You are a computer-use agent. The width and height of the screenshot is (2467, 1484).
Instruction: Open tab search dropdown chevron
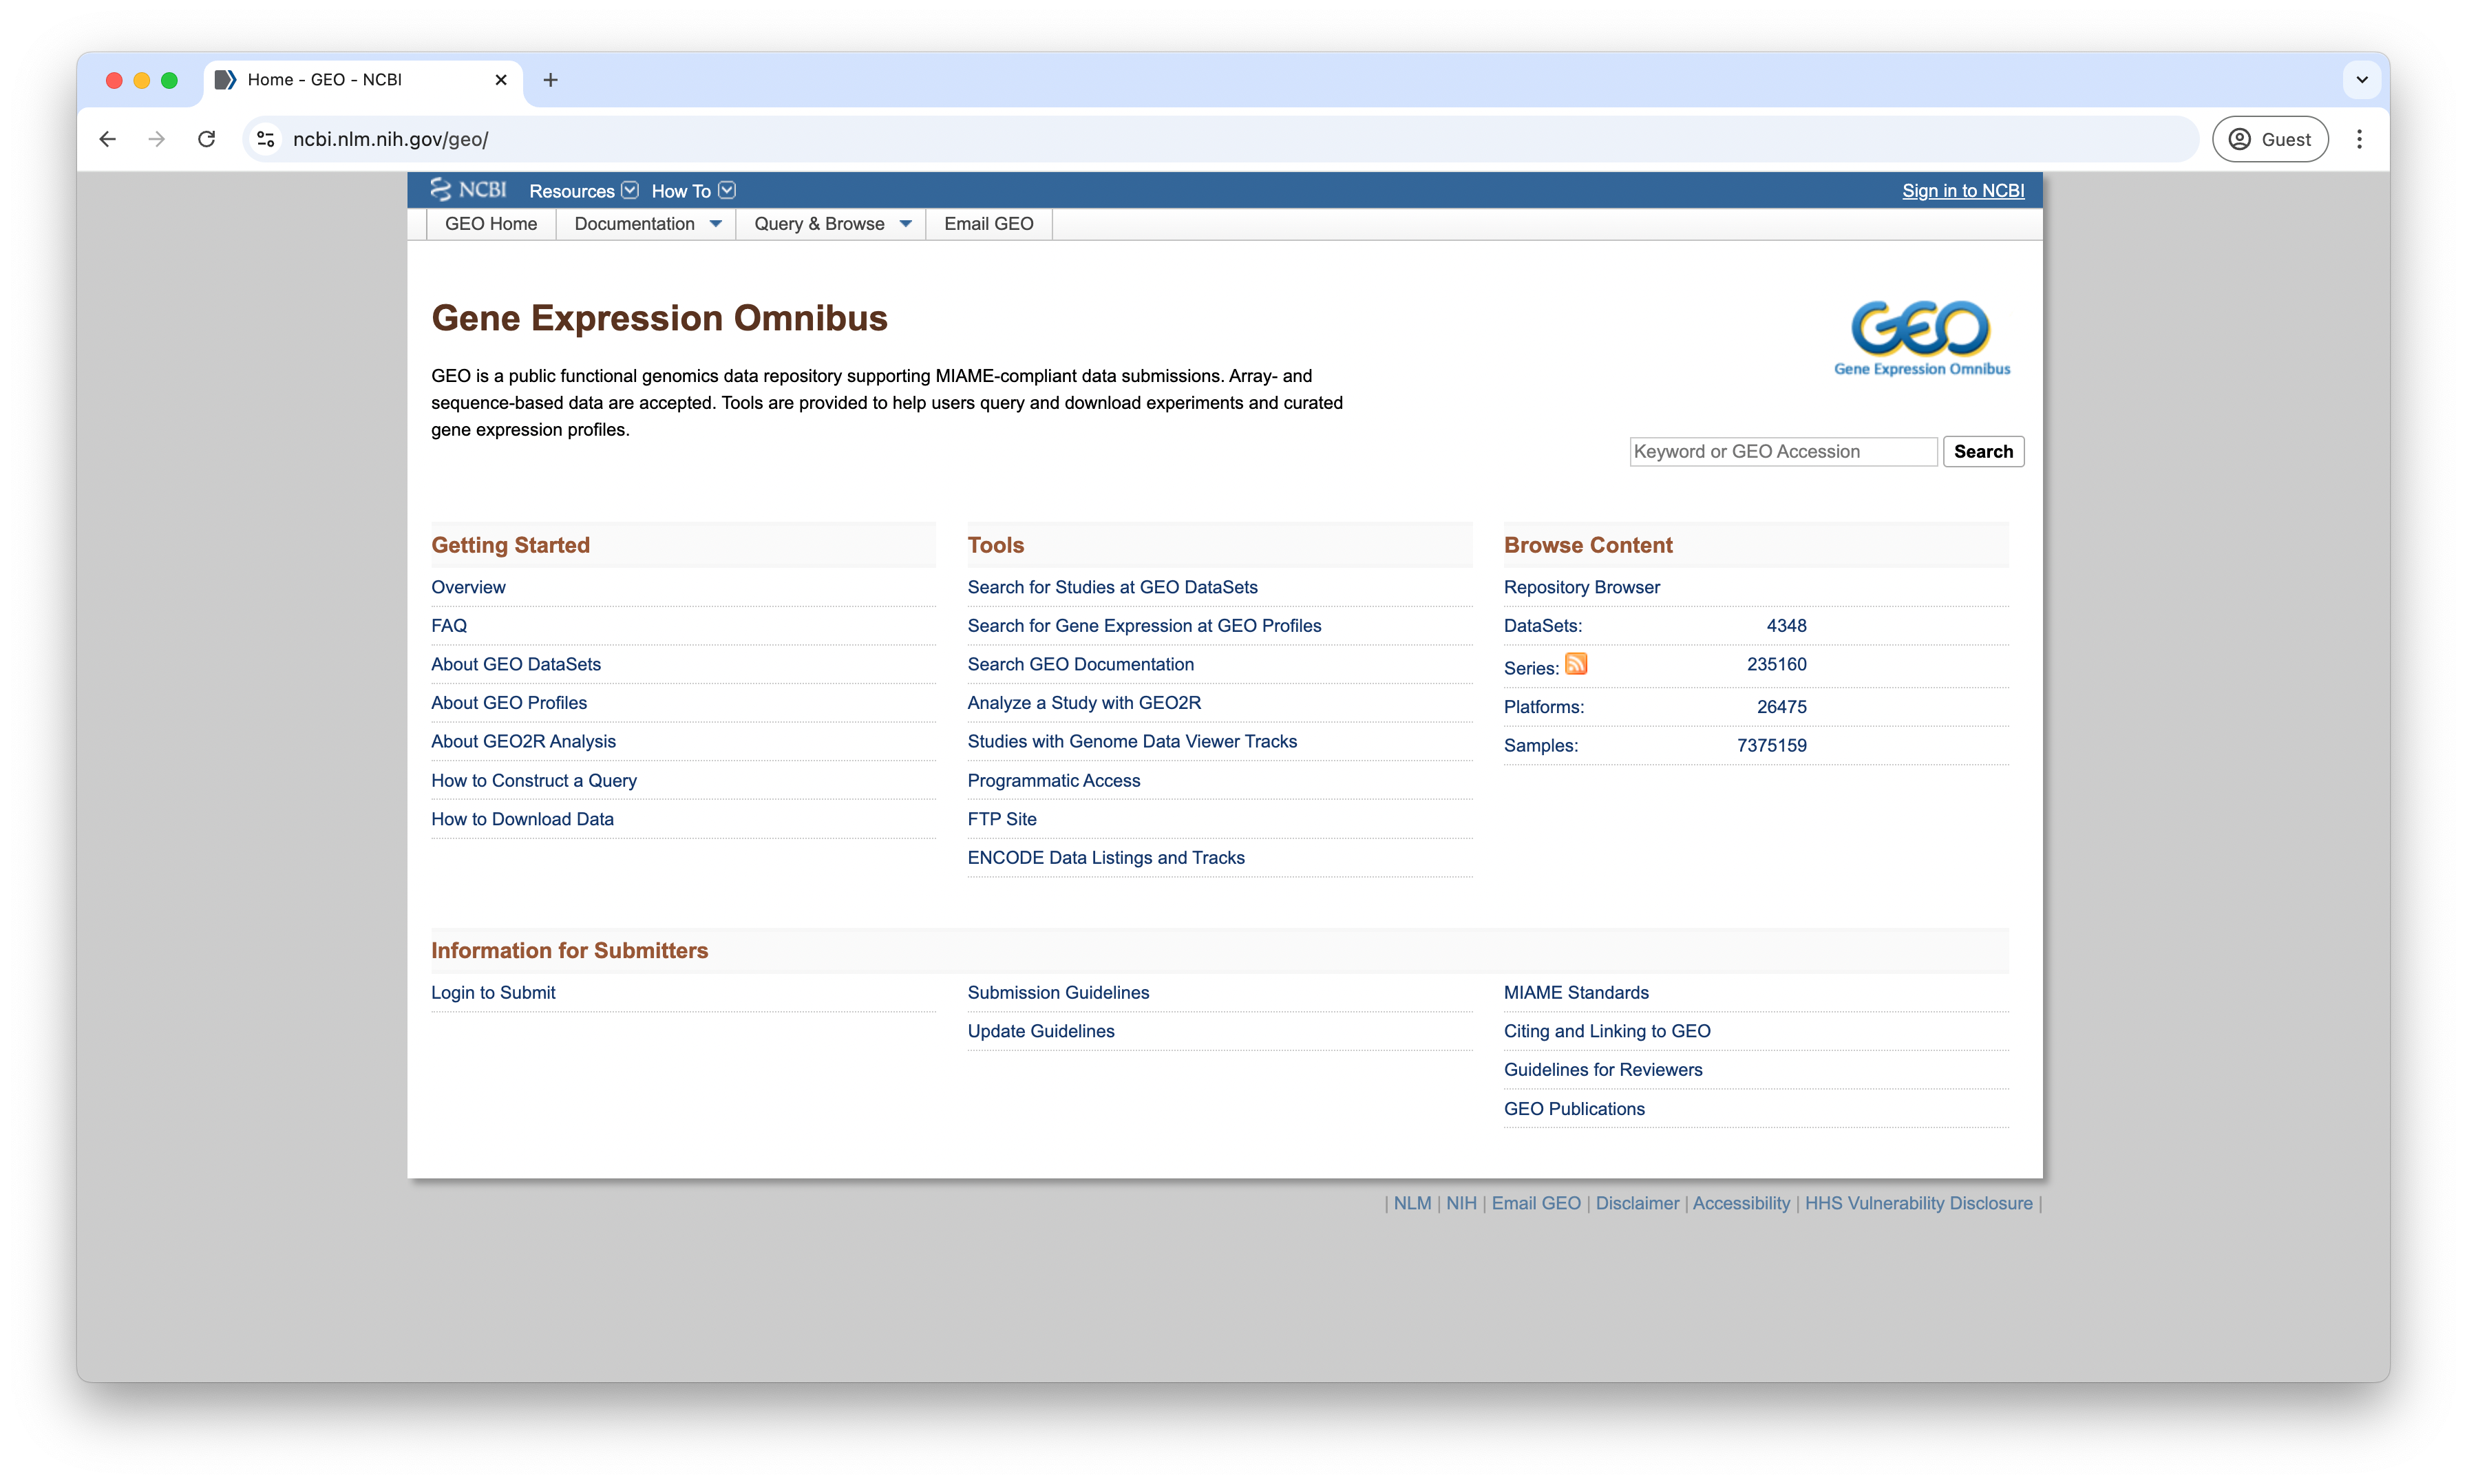click(2362, 80)
